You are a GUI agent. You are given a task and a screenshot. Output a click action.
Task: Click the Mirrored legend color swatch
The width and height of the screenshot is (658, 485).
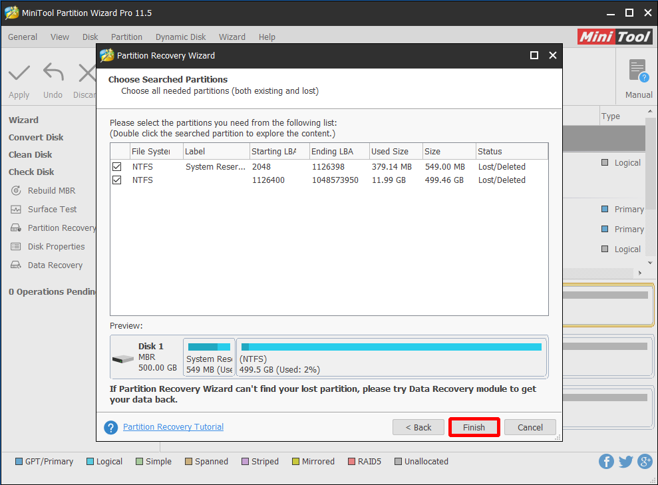click(296, 462)
